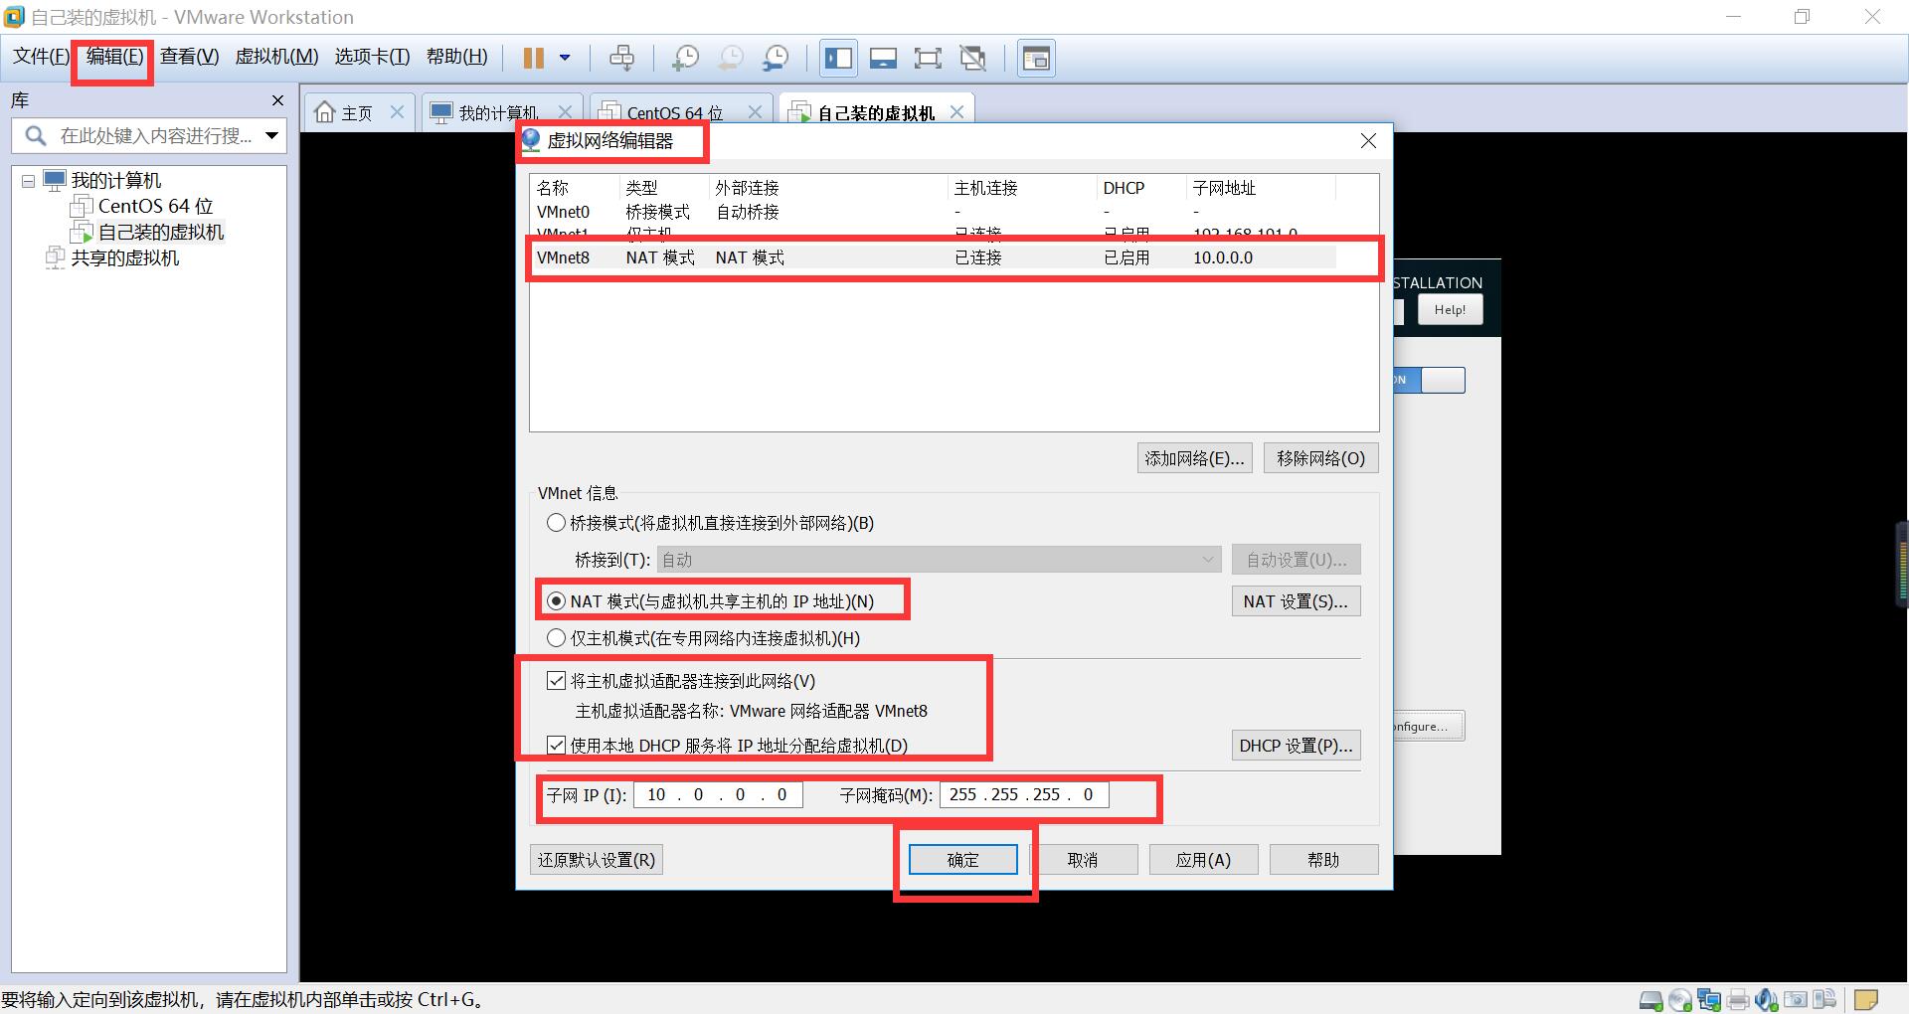Open the snapshot manager toolbar icon

775,58
